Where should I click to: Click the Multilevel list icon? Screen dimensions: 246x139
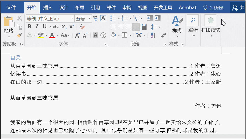click(x=136, y=18)
